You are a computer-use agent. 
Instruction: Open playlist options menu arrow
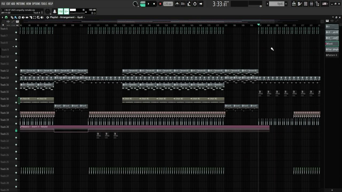2,17
